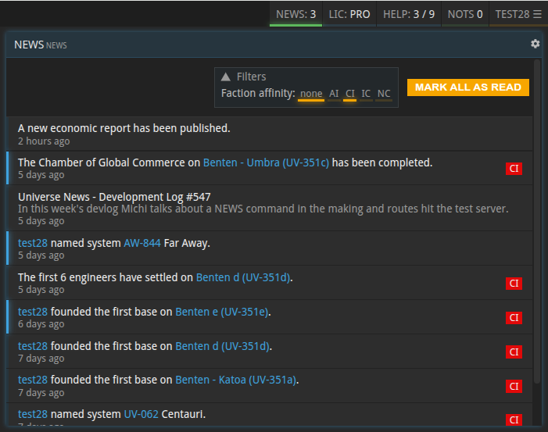
Task: Open test28 link in AW-844 news
Action: 33,243
